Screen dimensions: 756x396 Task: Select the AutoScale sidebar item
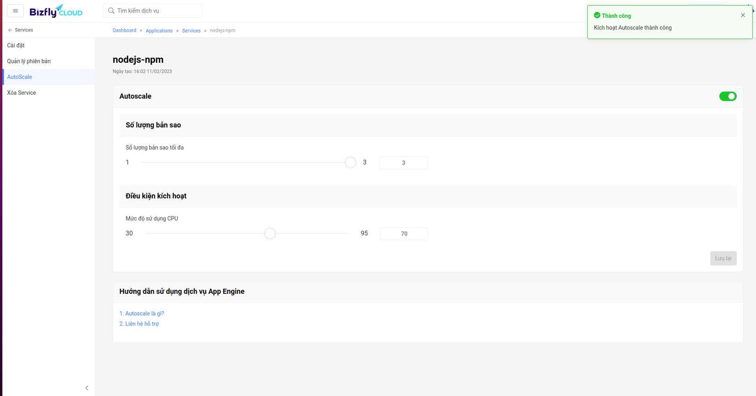click(x=20, y=77)
